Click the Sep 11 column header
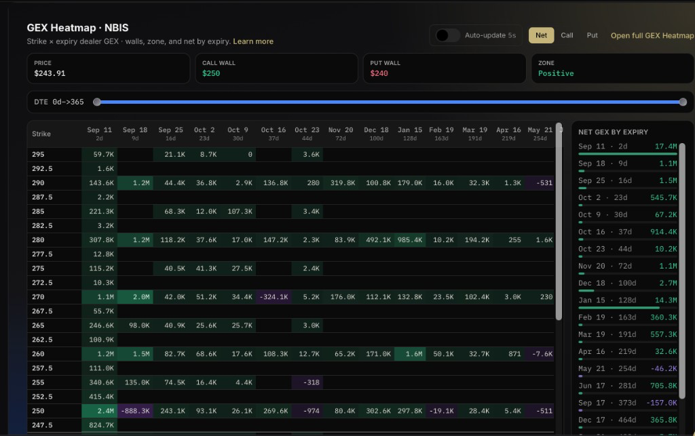 point(99,134)
